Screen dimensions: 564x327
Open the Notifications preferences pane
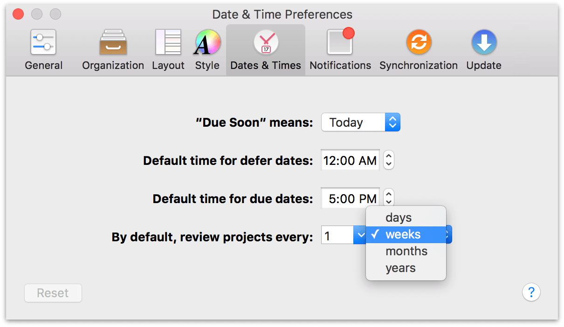340,50
